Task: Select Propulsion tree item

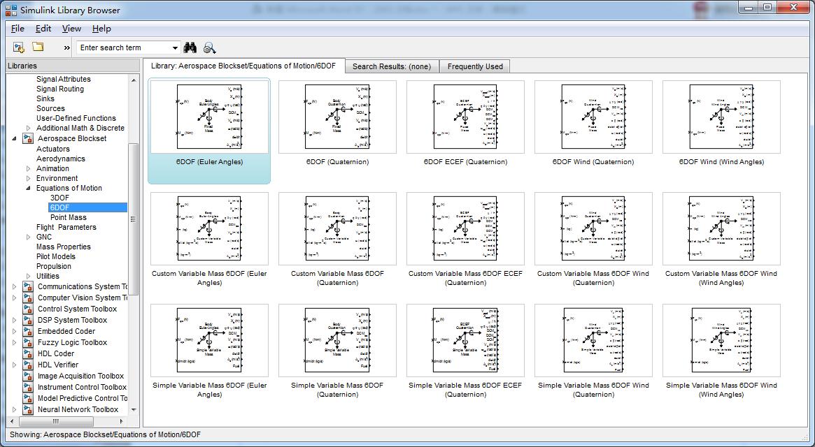Action: pos(54,266)
